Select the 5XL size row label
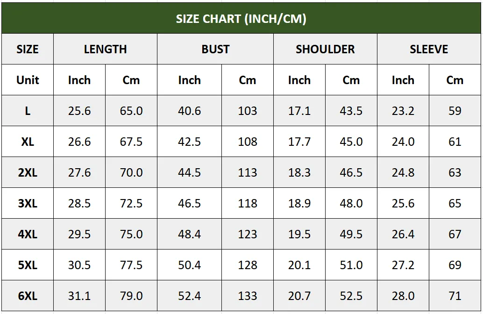Image resolution: width=483 pixels, height=314 pixels. click(x=28, y=264)
